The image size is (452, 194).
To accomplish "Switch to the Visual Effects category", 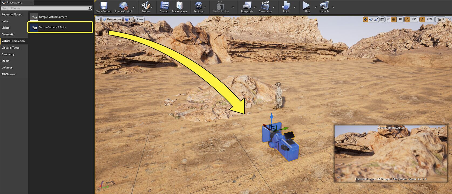I will [11, 48].
